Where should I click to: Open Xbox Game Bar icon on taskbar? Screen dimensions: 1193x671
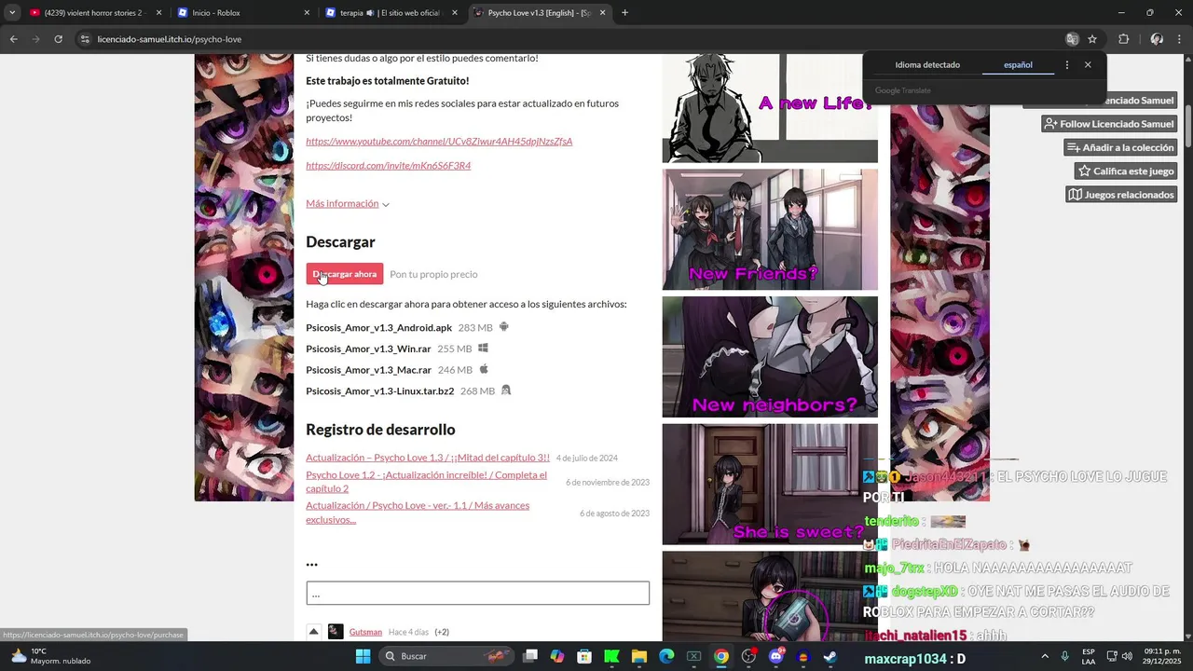point(693,656)
